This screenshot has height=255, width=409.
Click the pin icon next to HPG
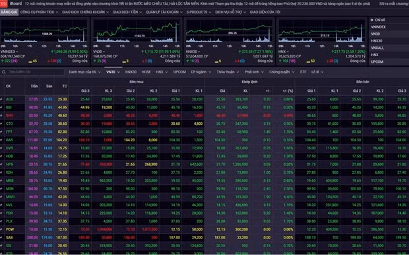(x=1, y=164)
